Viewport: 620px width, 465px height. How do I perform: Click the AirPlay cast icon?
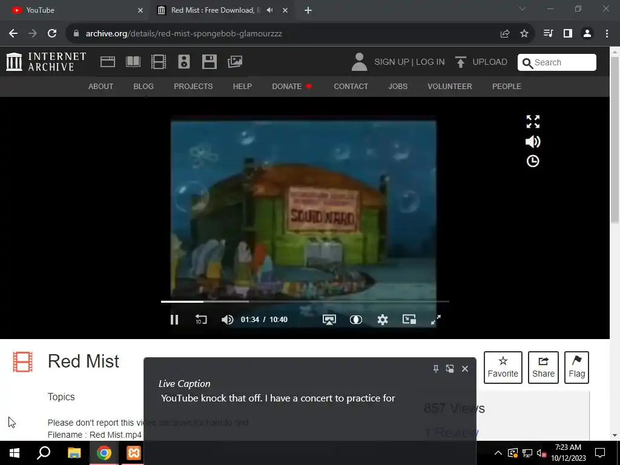329,320
